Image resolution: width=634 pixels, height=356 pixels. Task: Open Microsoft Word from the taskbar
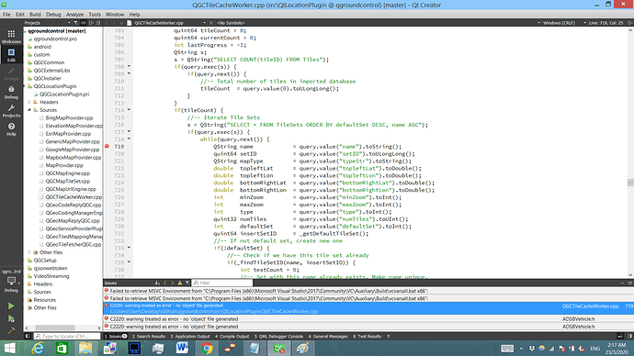tap(182, 348)
